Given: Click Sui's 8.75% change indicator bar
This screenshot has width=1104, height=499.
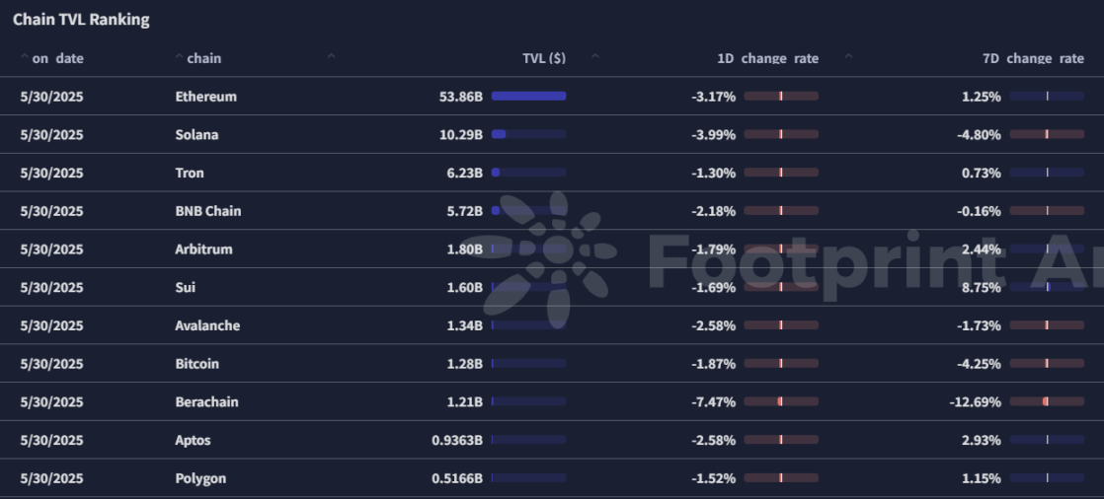Looking at the screenshot, I should pyautogui.click(x=1047, y=287).
